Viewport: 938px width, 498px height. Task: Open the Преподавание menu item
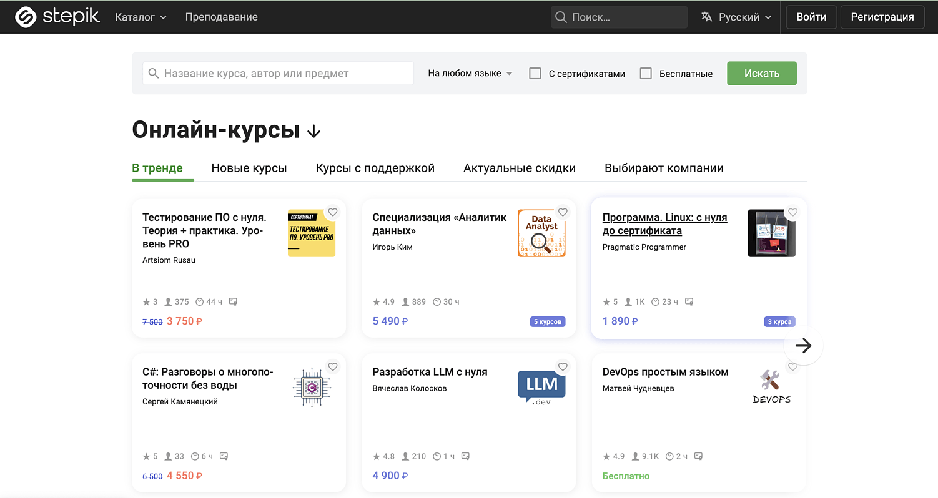221,17
